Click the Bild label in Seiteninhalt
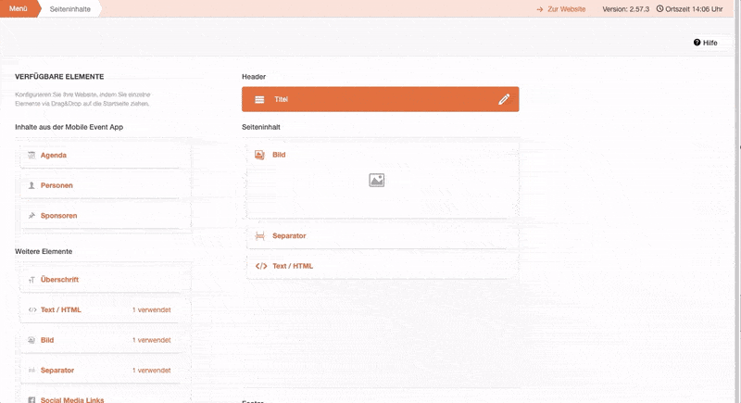 point(279,155)
